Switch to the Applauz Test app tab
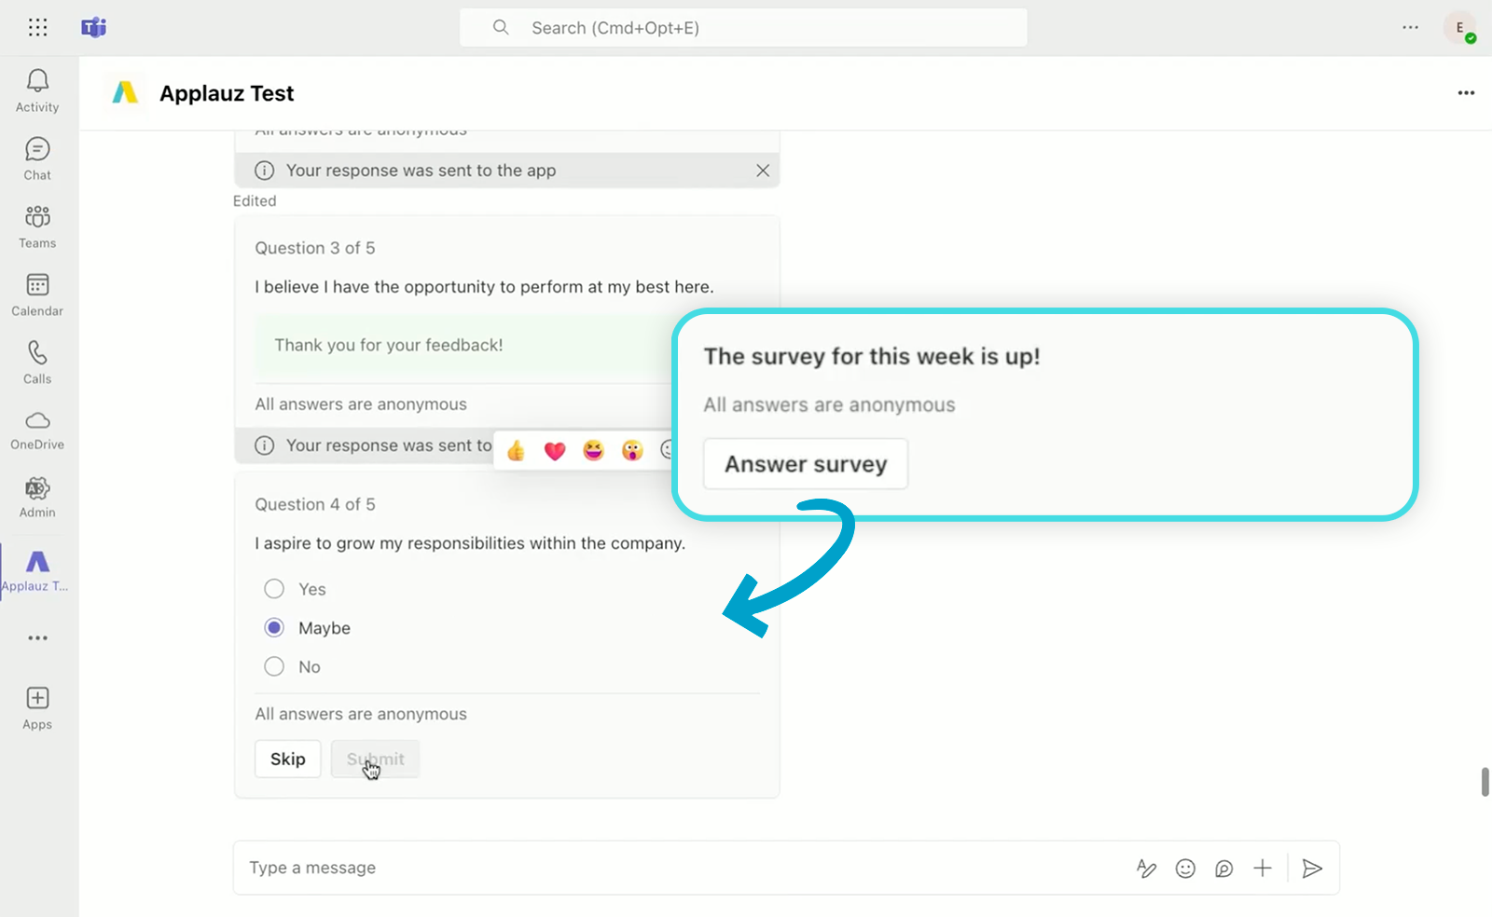Viewport: 1492px width, 917px height. [37, 570]
